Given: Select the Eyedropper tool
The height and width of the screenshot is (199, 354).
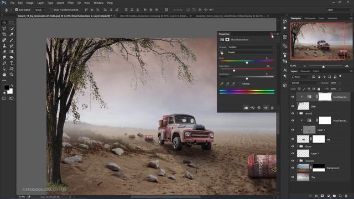Looking at the screenshot, I should (11, 34).
